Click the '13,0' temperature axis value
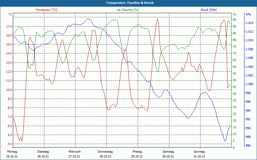This screenshot has height=160, width=257. [x=9, y=62]
